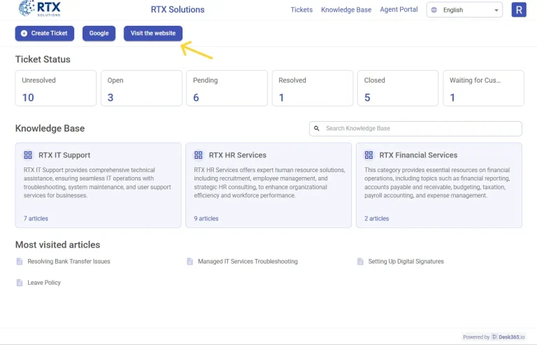The image size is (537, 345).
Task: Open the Pending tickets card
Action: tap(227, 88)
